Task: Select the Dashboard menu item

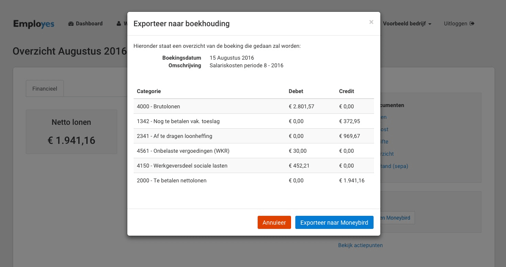Action: click(x=89, y=24)
